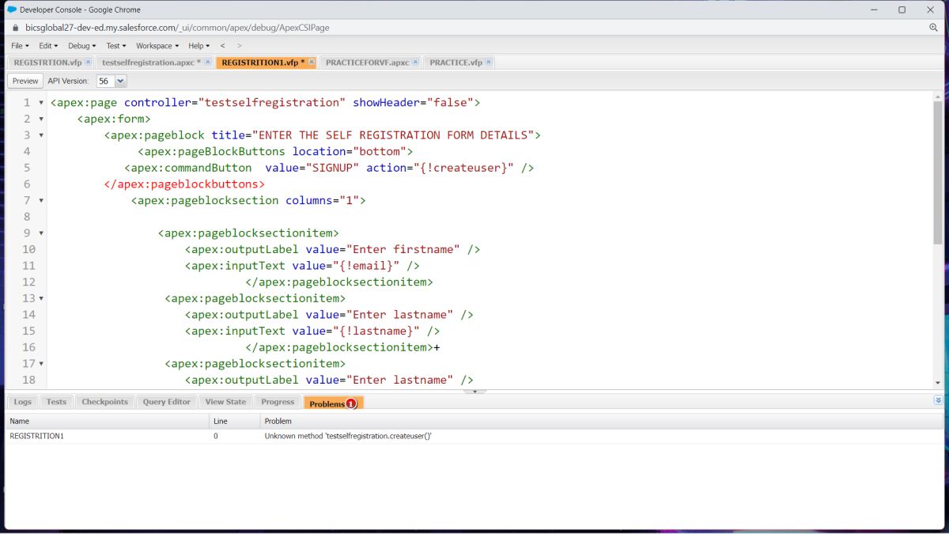Viewport: 949px width, 534px height.
Task: Open the View State tab
Action: click(225, 402)
